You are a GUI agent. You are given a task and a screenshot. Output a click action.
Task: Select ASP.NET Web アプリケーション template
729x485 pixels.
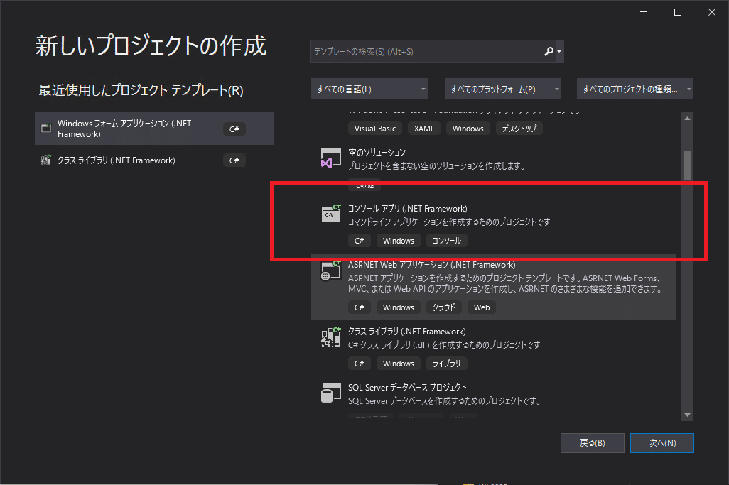(493, 287)
